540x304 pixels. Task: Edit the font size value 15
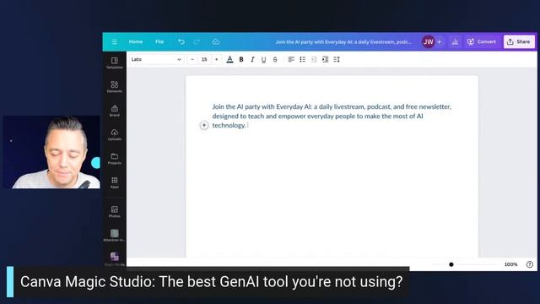pyautogui.click(x=204, y=59)
